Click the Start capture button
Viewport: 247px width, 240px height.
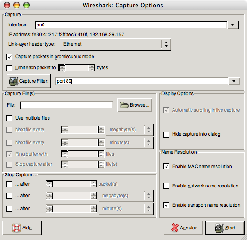coord(225,228)
